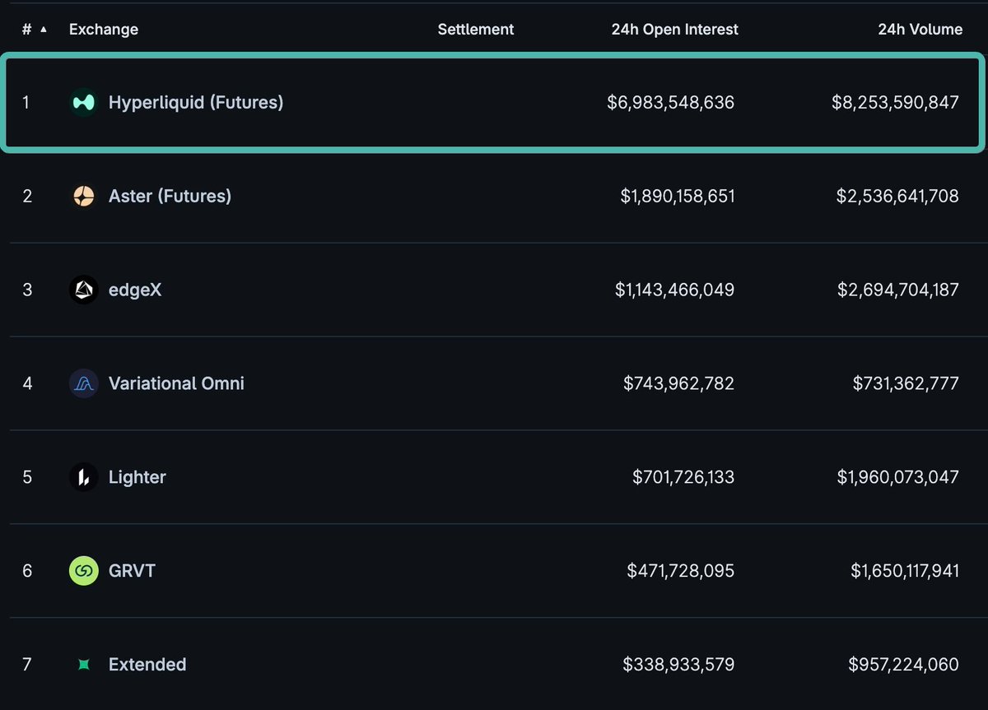Click Extended's $957,224,060 volume value

[x=903, y=665]
